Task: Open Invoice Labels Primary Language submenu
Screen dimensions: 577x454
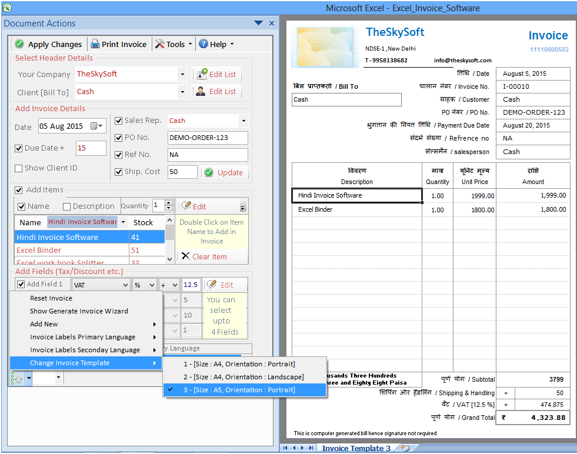Action: (x=86, y=337)
